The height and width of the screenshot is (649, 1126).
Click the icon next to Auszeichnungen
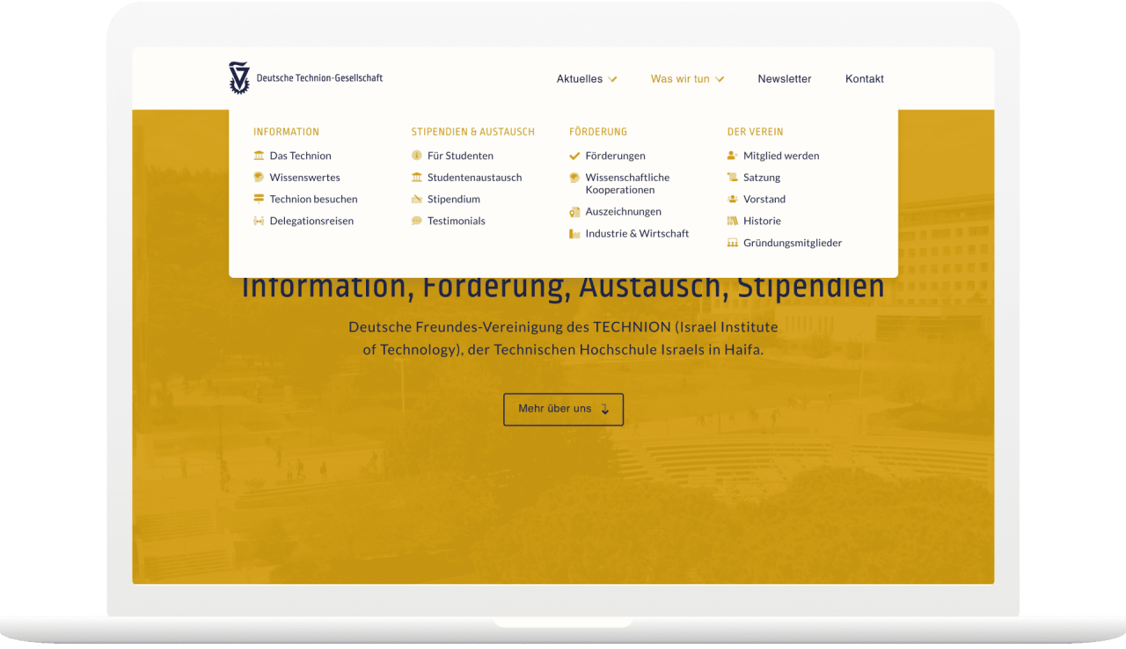574,212
